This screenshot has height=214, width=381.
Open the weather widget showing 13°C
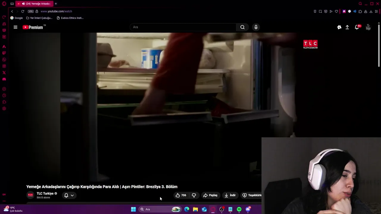(x=13, y=209)
